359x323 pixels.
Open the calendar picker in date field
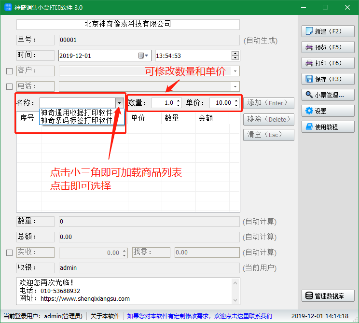(143, 56)
